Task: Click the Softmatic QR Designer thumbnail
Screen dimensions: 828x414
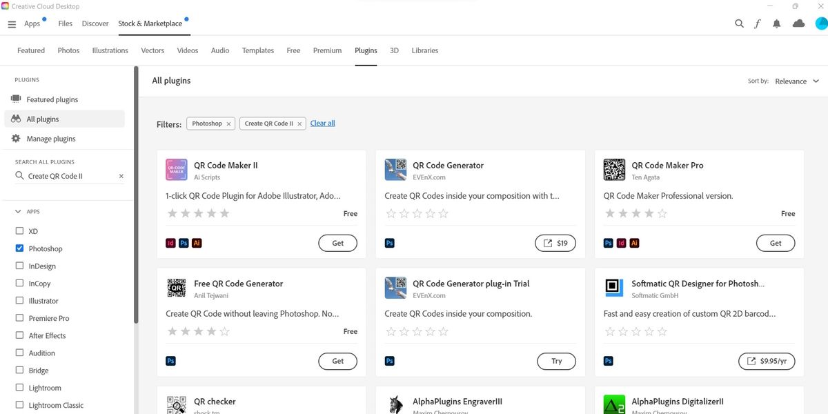Action: click(614, 288)
